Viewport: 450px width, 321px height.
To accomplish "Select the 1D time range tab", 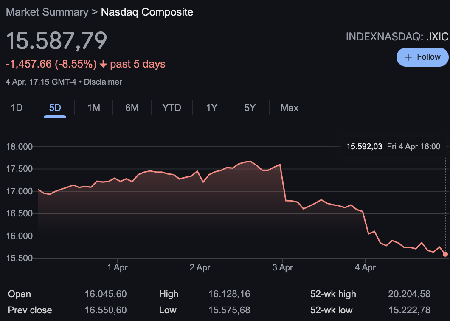I will point(17,108).
